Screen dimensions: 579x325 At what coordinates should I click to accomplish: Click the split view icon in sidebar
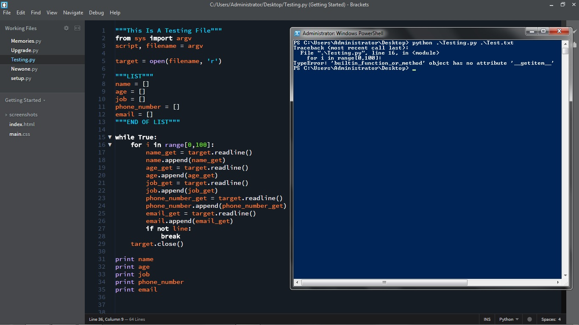77,28
